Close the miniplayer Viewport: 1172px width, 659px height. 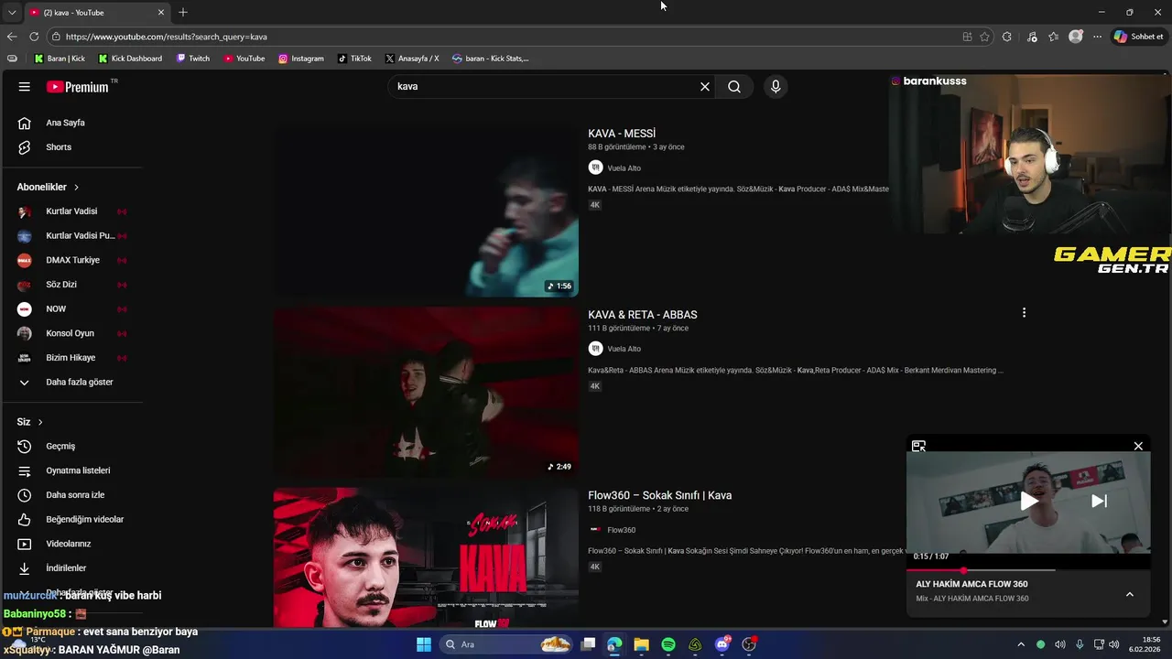click(1138, 447)
